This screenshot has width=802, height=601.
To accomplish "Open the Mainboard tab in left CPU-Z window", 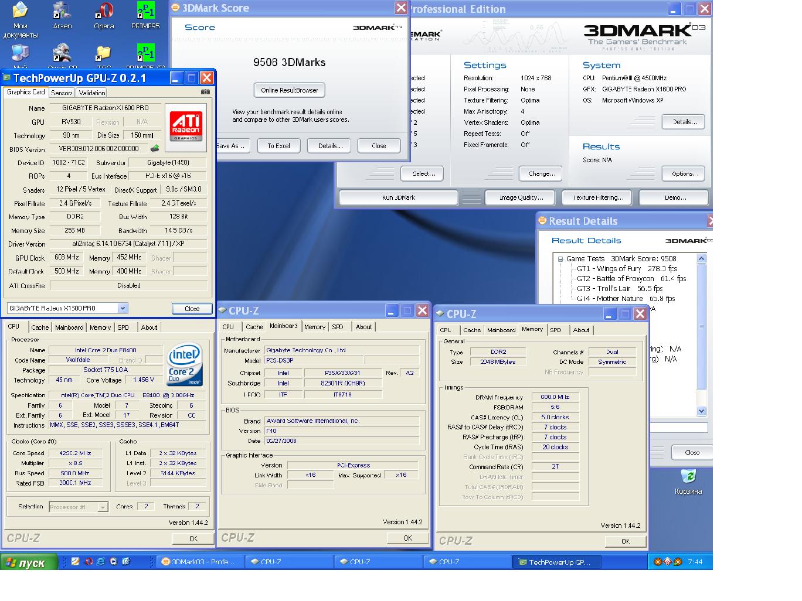I will coord(69,327).
